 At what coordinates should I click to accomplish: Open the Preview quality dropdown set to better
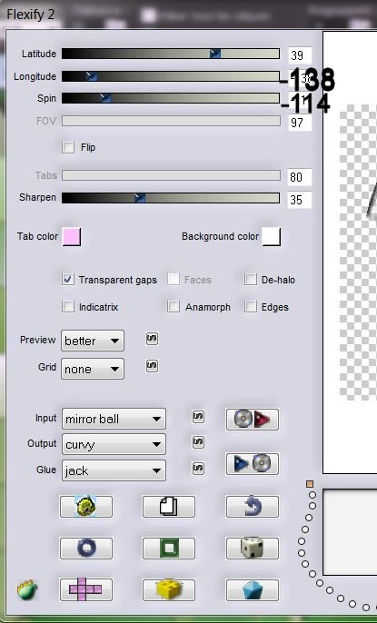93,341
